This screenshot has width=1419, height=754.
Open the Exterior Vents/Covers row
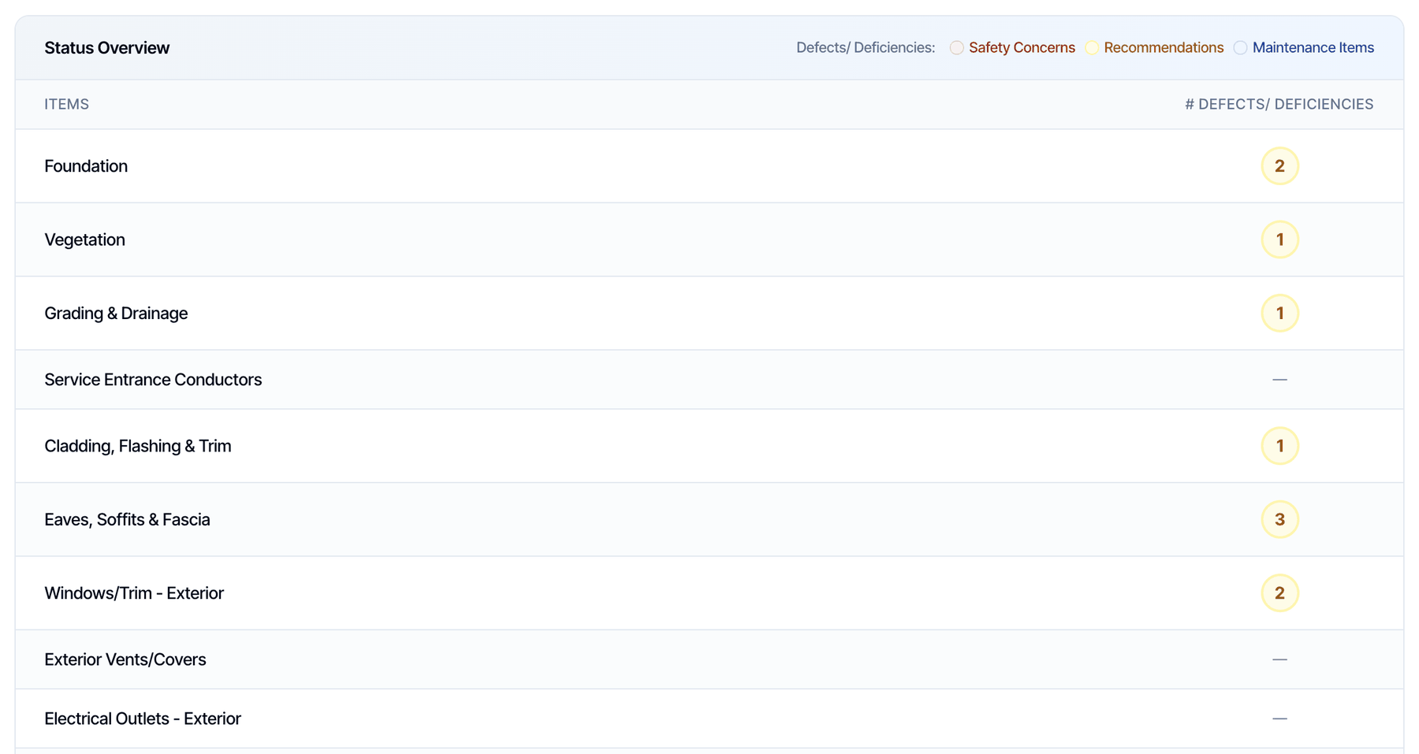click(x=709, y=659)
